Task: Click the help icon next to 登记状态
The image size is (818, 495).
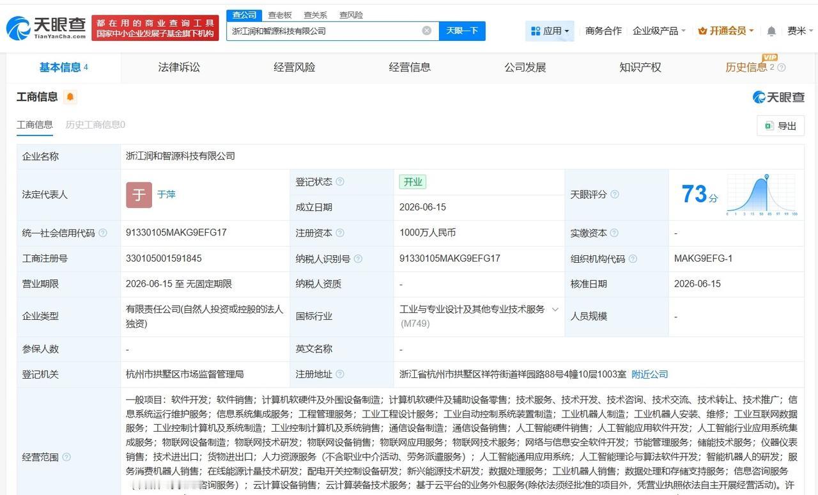Action: click(x=340, y=182)
